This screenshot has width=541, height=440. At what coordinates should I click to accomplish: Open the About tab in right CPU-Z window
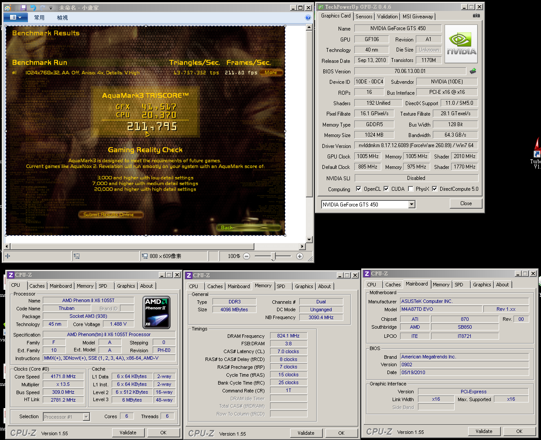502,285
